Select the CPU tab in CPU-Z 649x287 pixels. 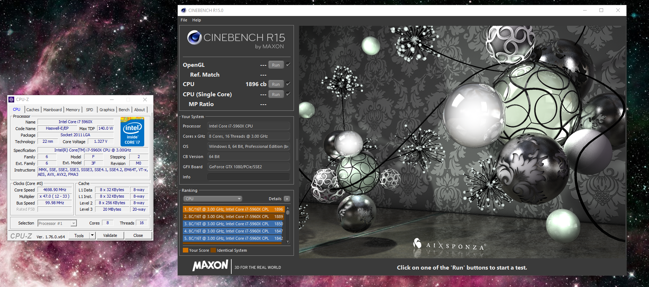[17, 109]
